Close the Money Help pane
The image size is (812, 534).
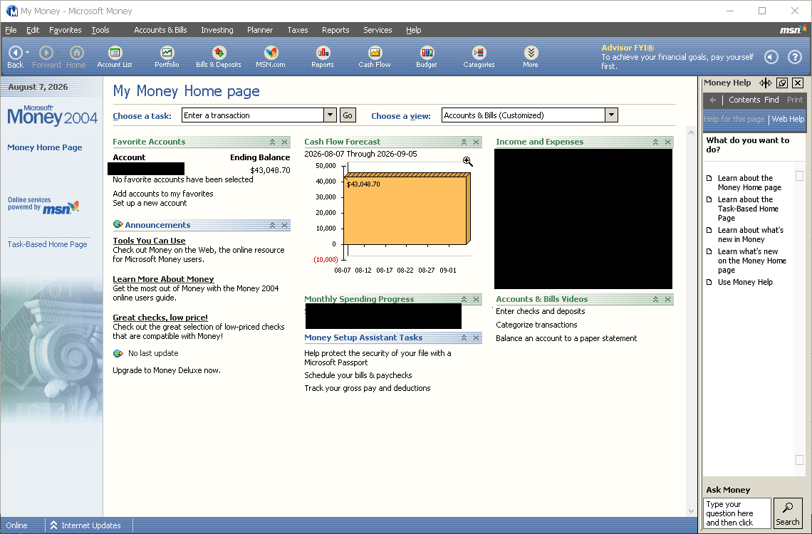pyautogui.click(x=798, y=83)
